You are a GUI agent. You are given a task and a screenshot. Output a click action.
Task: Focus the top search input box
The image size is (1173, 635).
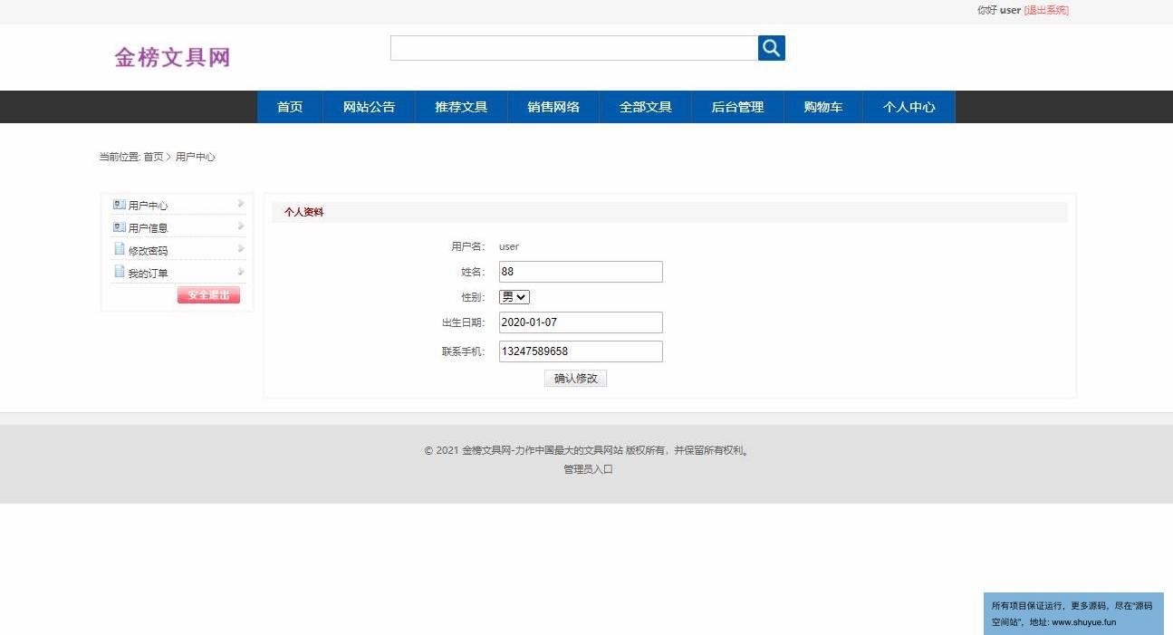click(574, 48)
